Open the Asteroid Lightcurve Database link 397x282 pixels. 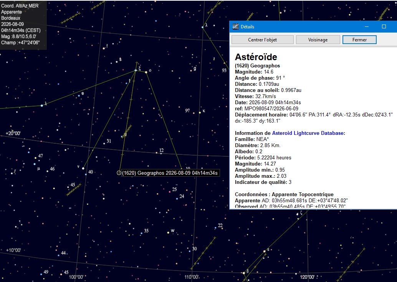tap(308, 133)
